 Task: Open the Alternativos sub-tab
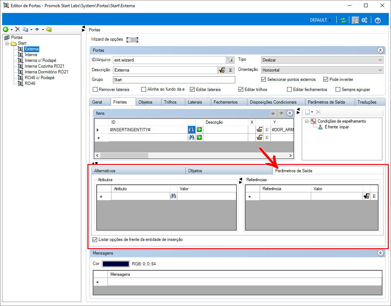coord(138,171)
